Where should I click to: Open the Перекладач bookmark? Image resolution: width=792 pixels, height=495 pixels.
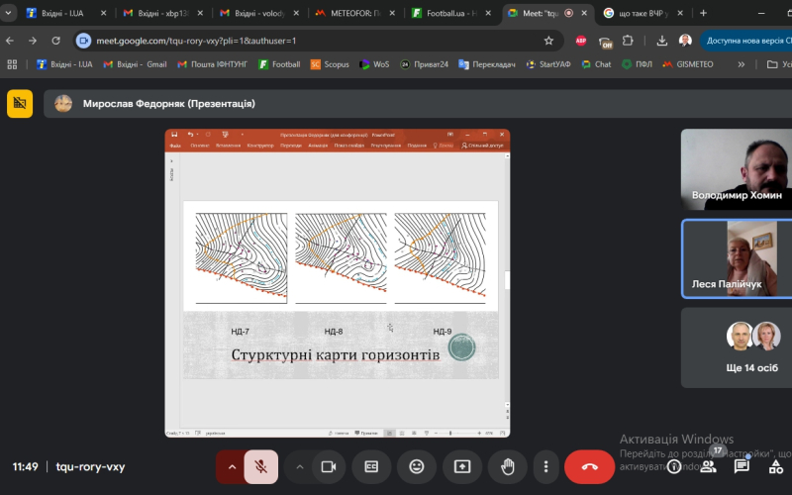487,64
